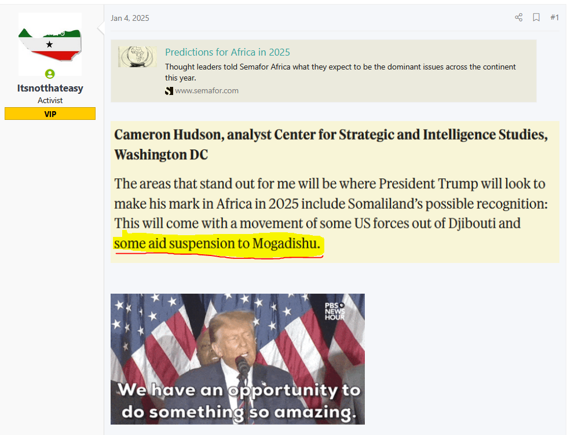
Task: Open the www.semafor.com source link
Action: coord(207,91)
